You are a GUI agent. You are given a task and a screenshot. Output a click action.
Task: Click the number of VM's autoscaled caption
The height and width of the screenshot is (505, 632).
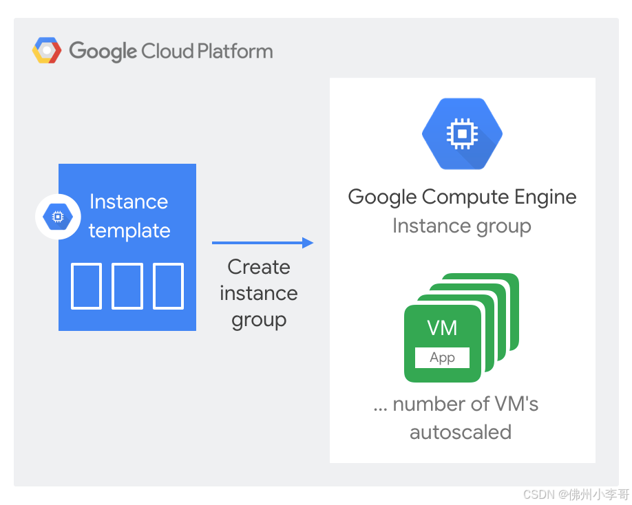click(456, 418)
